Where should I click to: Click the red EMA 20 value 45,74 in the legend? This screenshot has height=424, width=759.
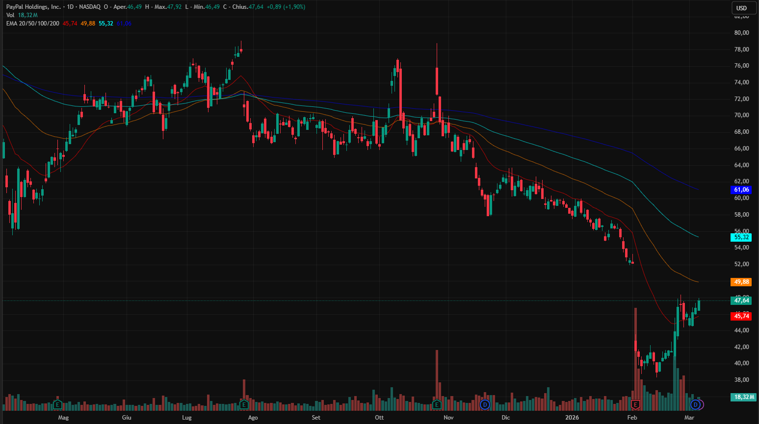coord(70,24)
